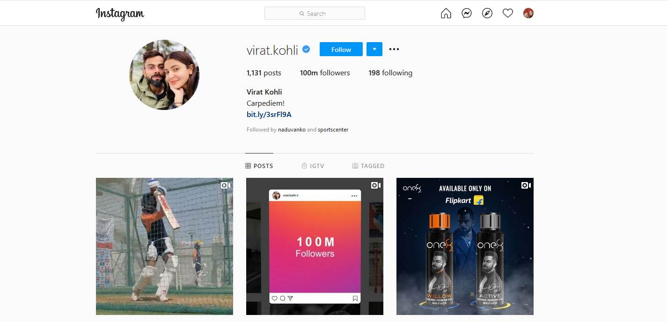This screenshot has height=322, width=667.
Task: Follow virat.kohli
Action: click(x=341, y=49)
